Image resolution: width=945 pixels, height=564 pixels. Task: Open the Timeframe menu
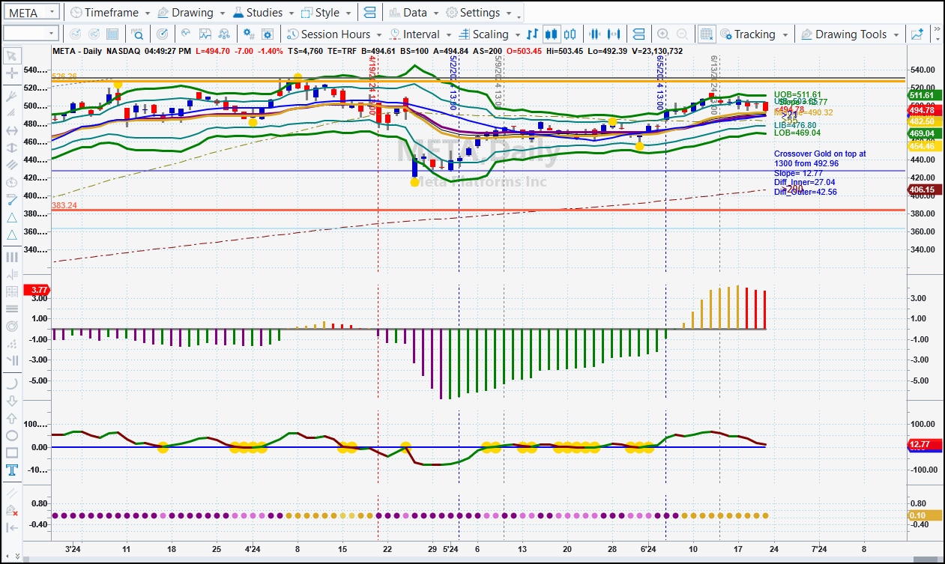coord(109,13)
